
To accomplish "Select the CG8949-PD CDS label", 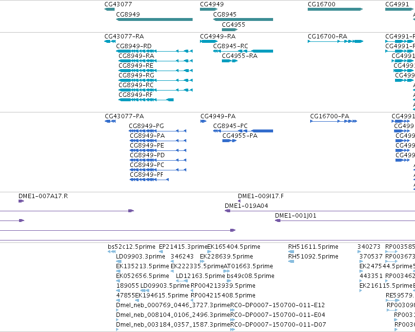I will click(147, 155).
